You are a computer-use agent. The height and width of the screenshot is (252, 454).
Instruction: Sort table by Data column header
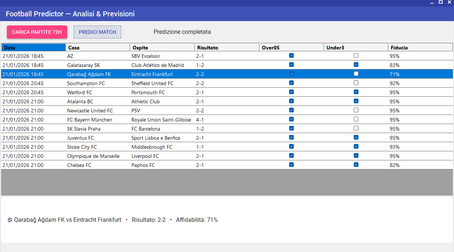click(x=33, y=48)
